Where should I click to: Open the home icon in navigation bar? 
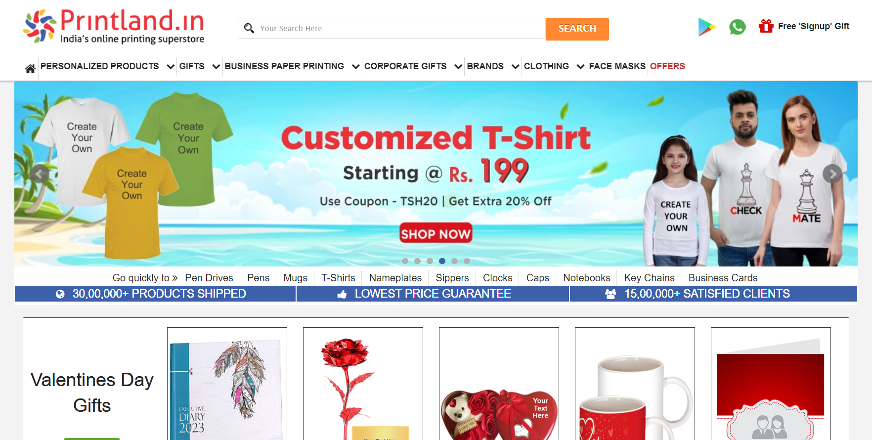point(30,69)
